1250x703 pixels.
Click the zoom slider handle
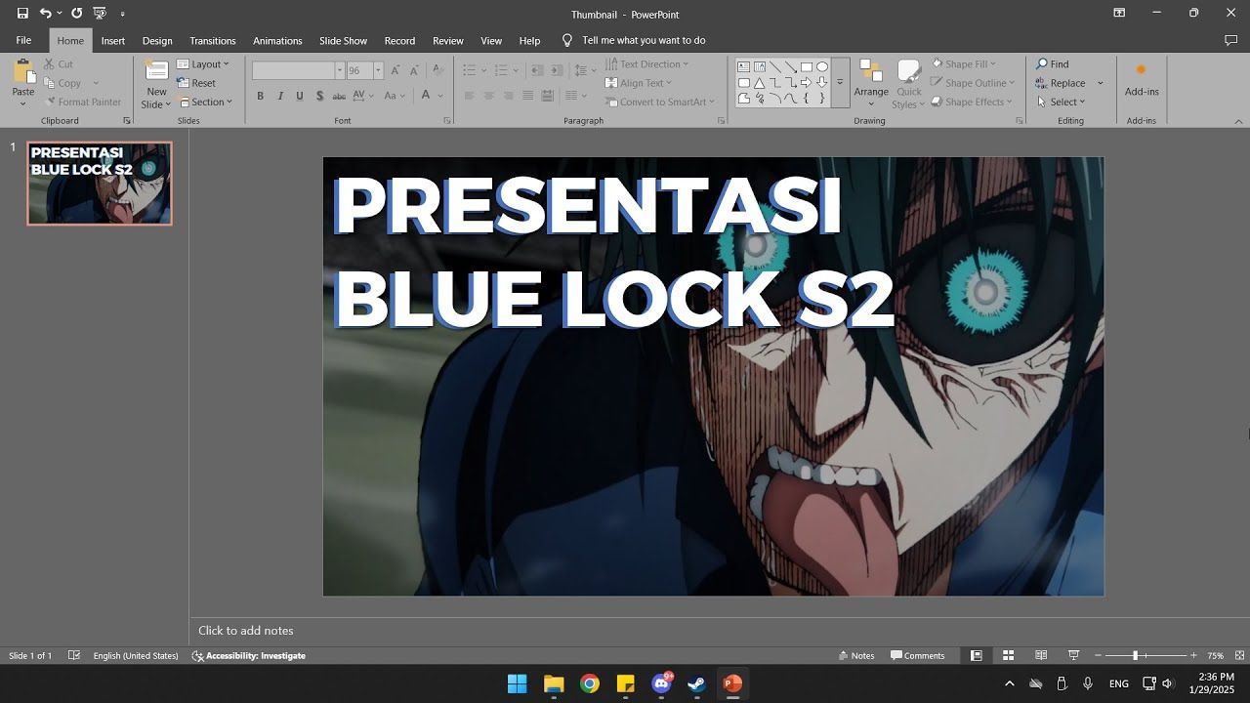tap(1135, 655)
